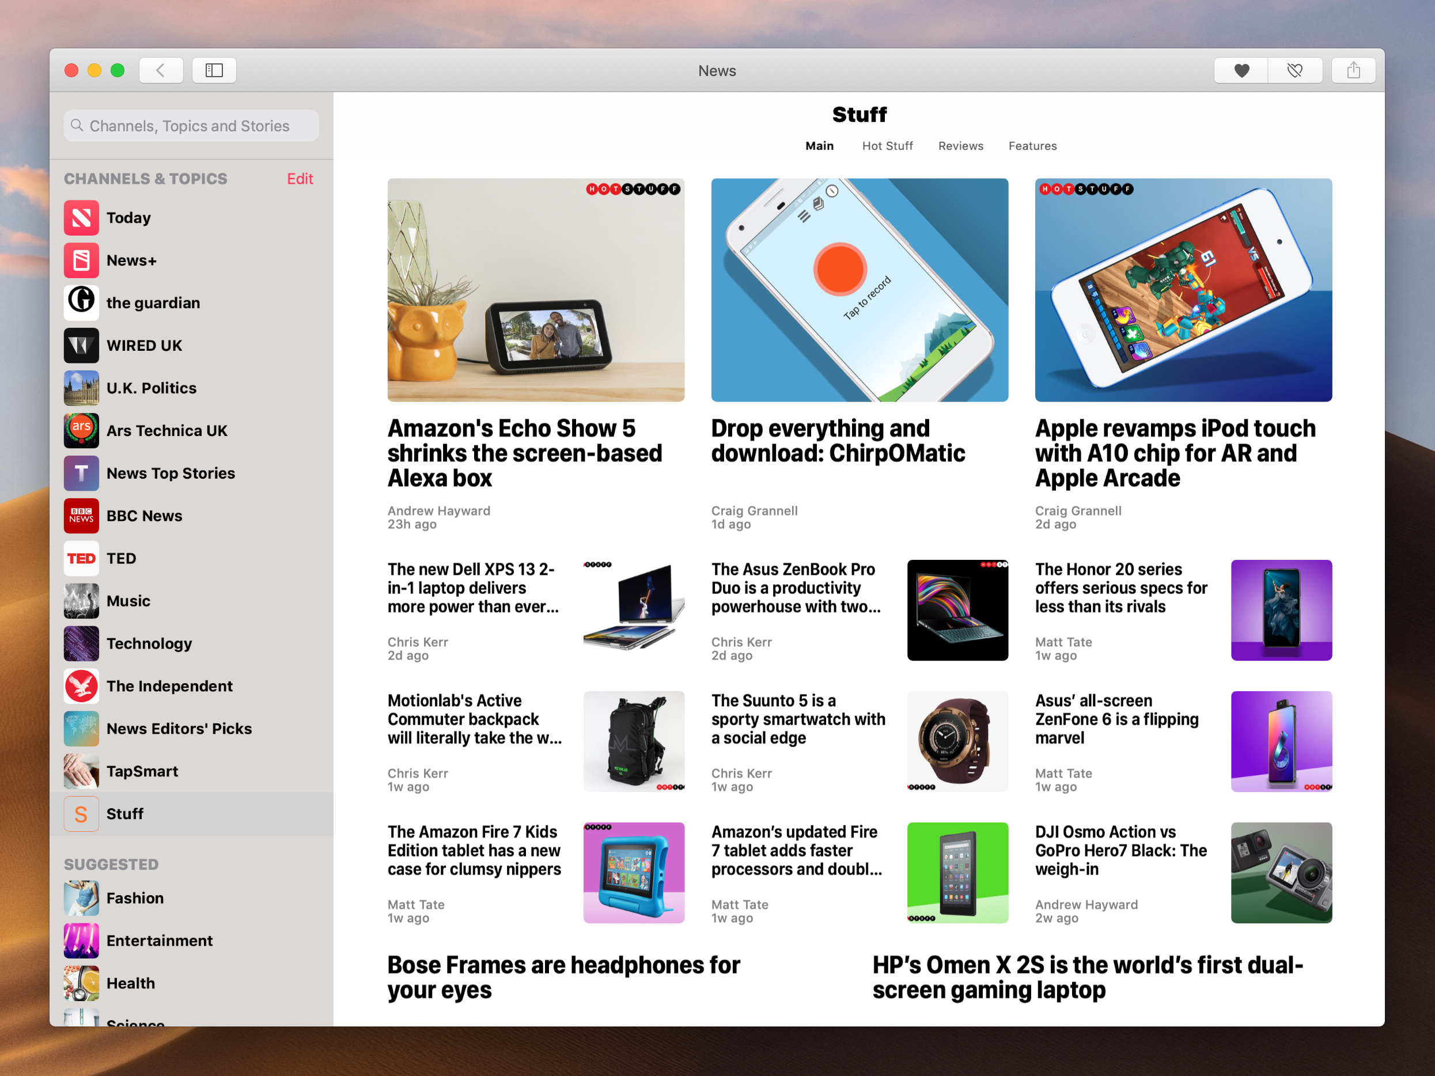Open Amazon's updated Fire 7 tablet article
1435x1076 pixels.
797,850
